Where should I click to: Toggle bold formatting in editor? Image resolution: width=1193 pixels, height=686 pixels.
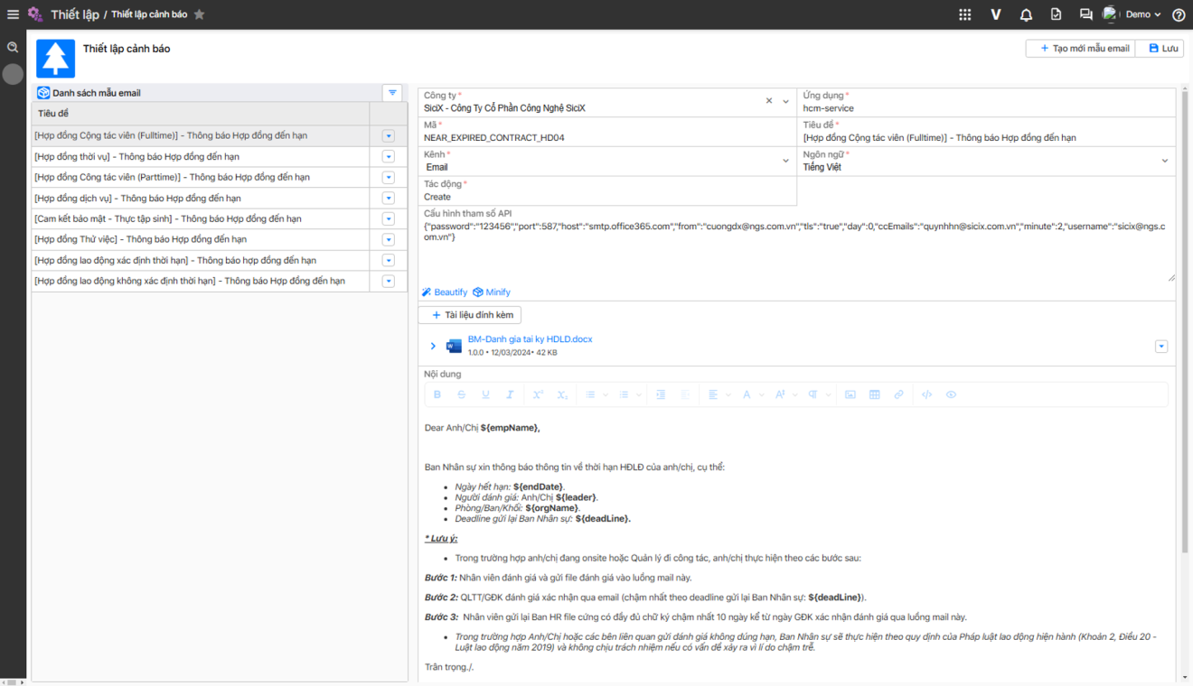click(x=437, y=394)
